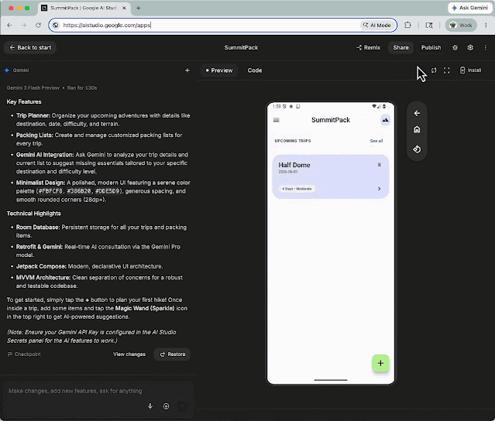Remix the SummitPack app
The height and width of the screenshot is (421, 495).
tap(369, 48)
